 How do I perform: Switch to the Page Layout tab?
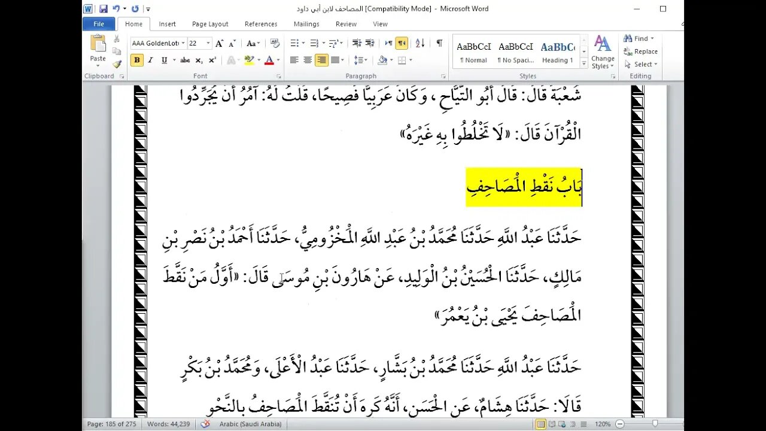[210, 24]
